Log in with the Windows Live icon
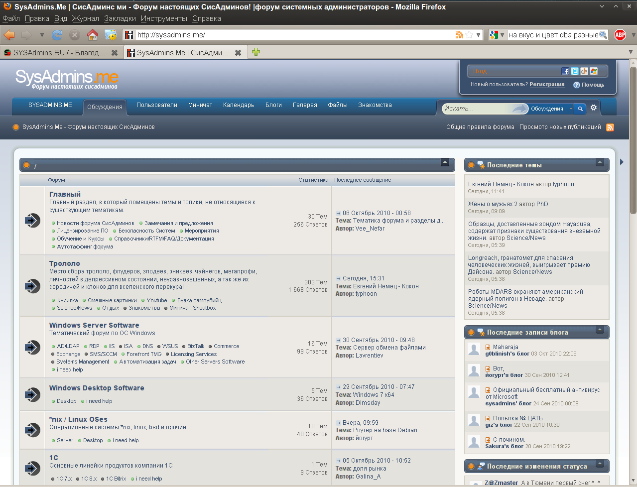This screenshot has height=487, width=637. (594, 71)
